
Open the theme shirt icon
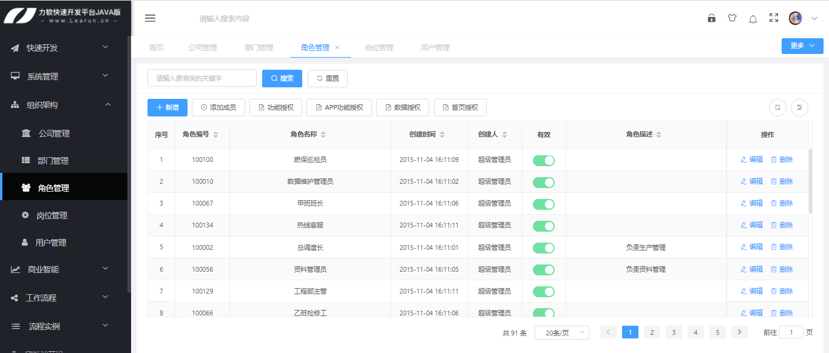[x=732, y=18]
